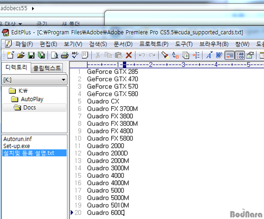Screen dimensions: 264x219
Task: Open the Font settings A icon
Action: click(209, 55)
